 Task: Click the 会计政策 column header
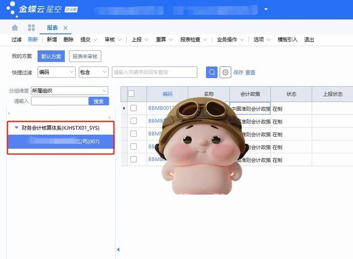tap(250, 94)
